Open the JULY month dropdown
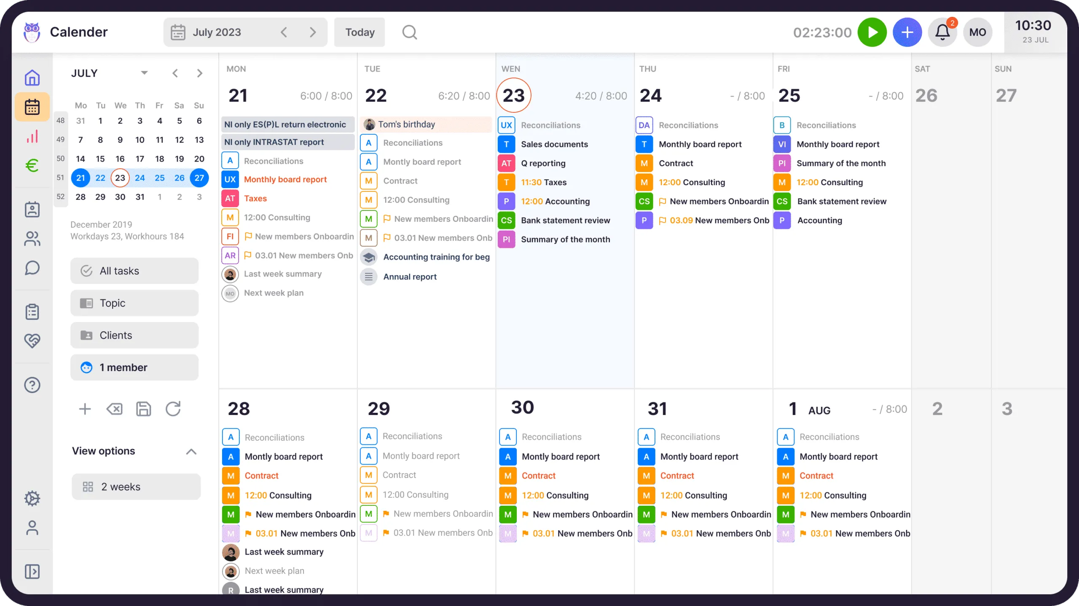 (x=144, y=72)
